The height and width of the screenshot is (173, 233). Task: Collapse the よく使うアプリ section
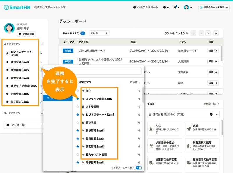(42, 44)
